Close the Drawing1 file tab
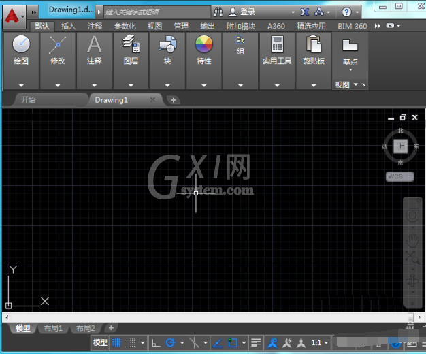Viewport: 426px width, 354px height. pos(152,100)
